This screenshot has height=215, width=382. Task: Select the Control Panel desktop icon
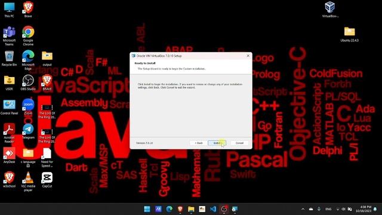[10, 107]
